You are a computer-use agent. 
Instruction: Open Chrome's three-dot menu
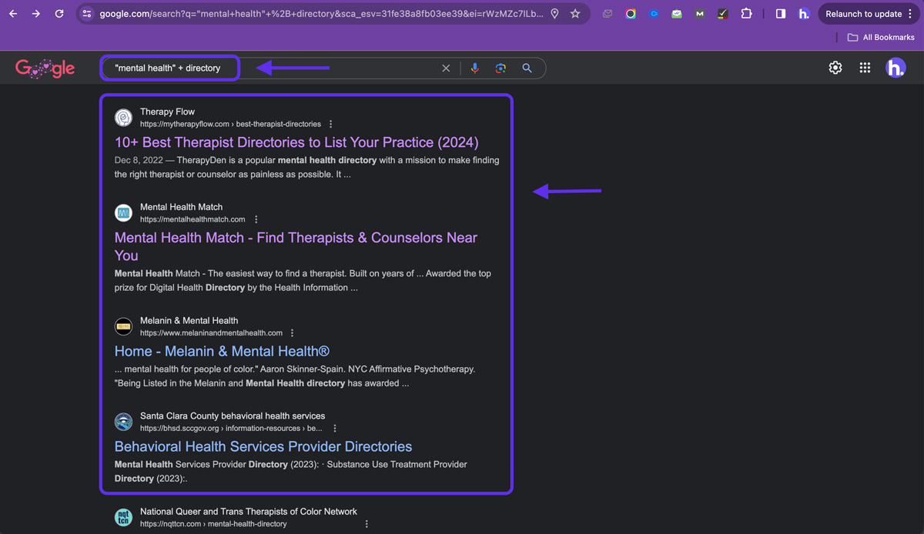(x=912, y=14)
